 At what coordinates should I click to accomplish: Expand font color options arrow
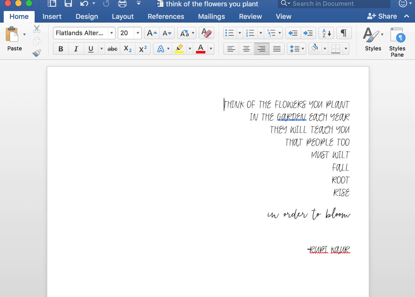point(211,49)
